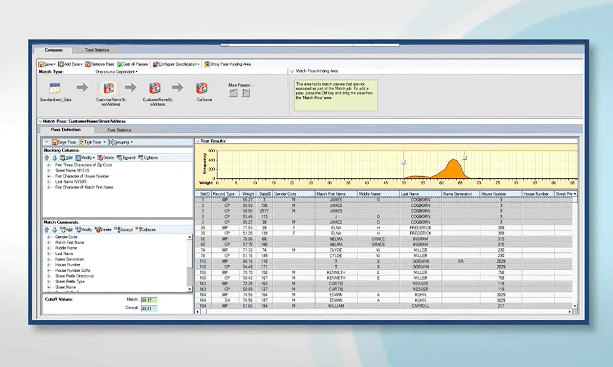Select the CustomerNameBoxAddress match pass icon
613x367 pixels.
coord(155,88)
